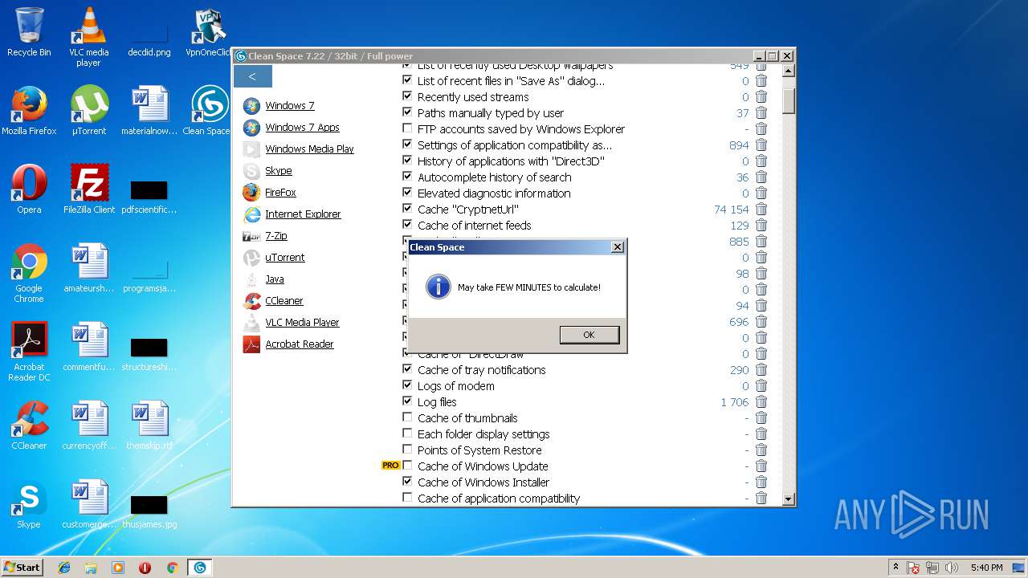Go back using the '<' button

click(252, 76)
